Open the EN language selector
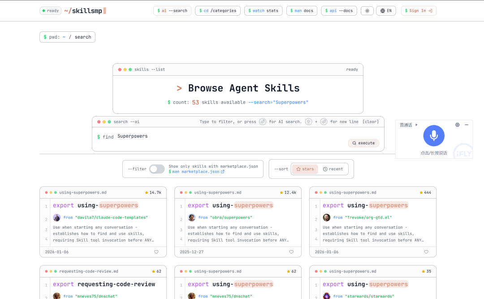This screenshot has width=484, height=299. [386, 11]
